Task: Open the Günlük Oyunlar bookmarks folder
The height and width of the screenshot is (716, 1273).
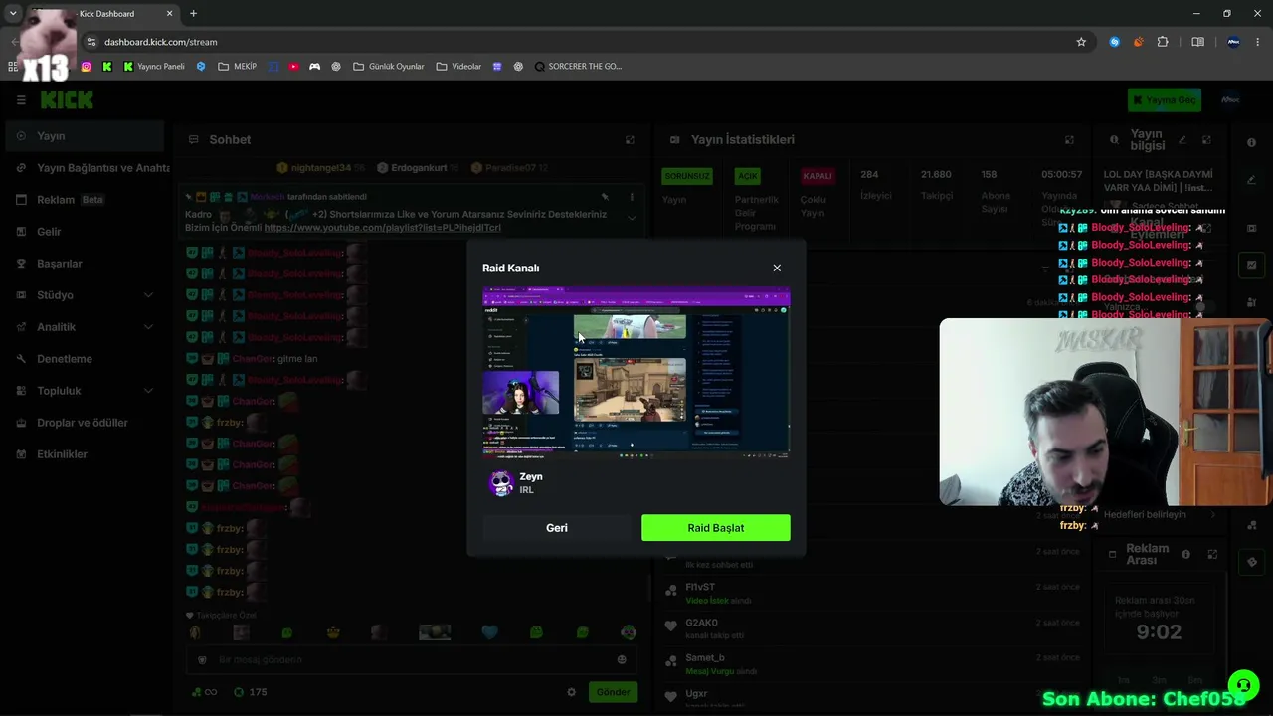Action: pos(388,67)
